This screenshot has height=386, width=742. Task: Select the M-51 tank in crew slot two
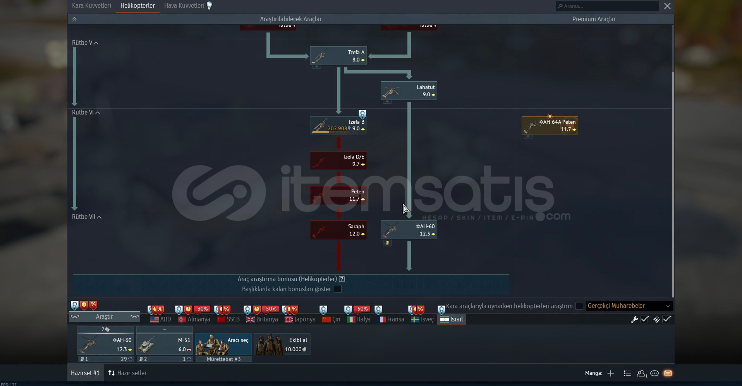(x=165, y=344)
